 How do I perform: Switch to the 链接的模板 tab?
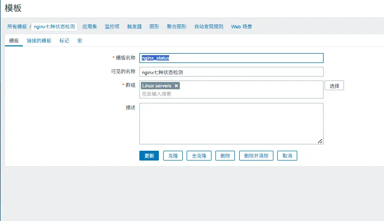click(x=39, y=41)
